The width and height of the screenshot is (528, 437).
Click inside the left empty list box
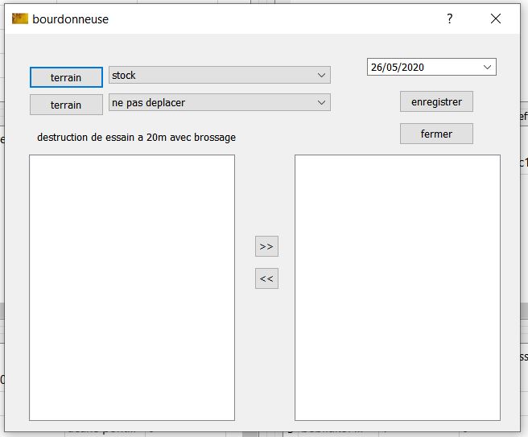132,287
